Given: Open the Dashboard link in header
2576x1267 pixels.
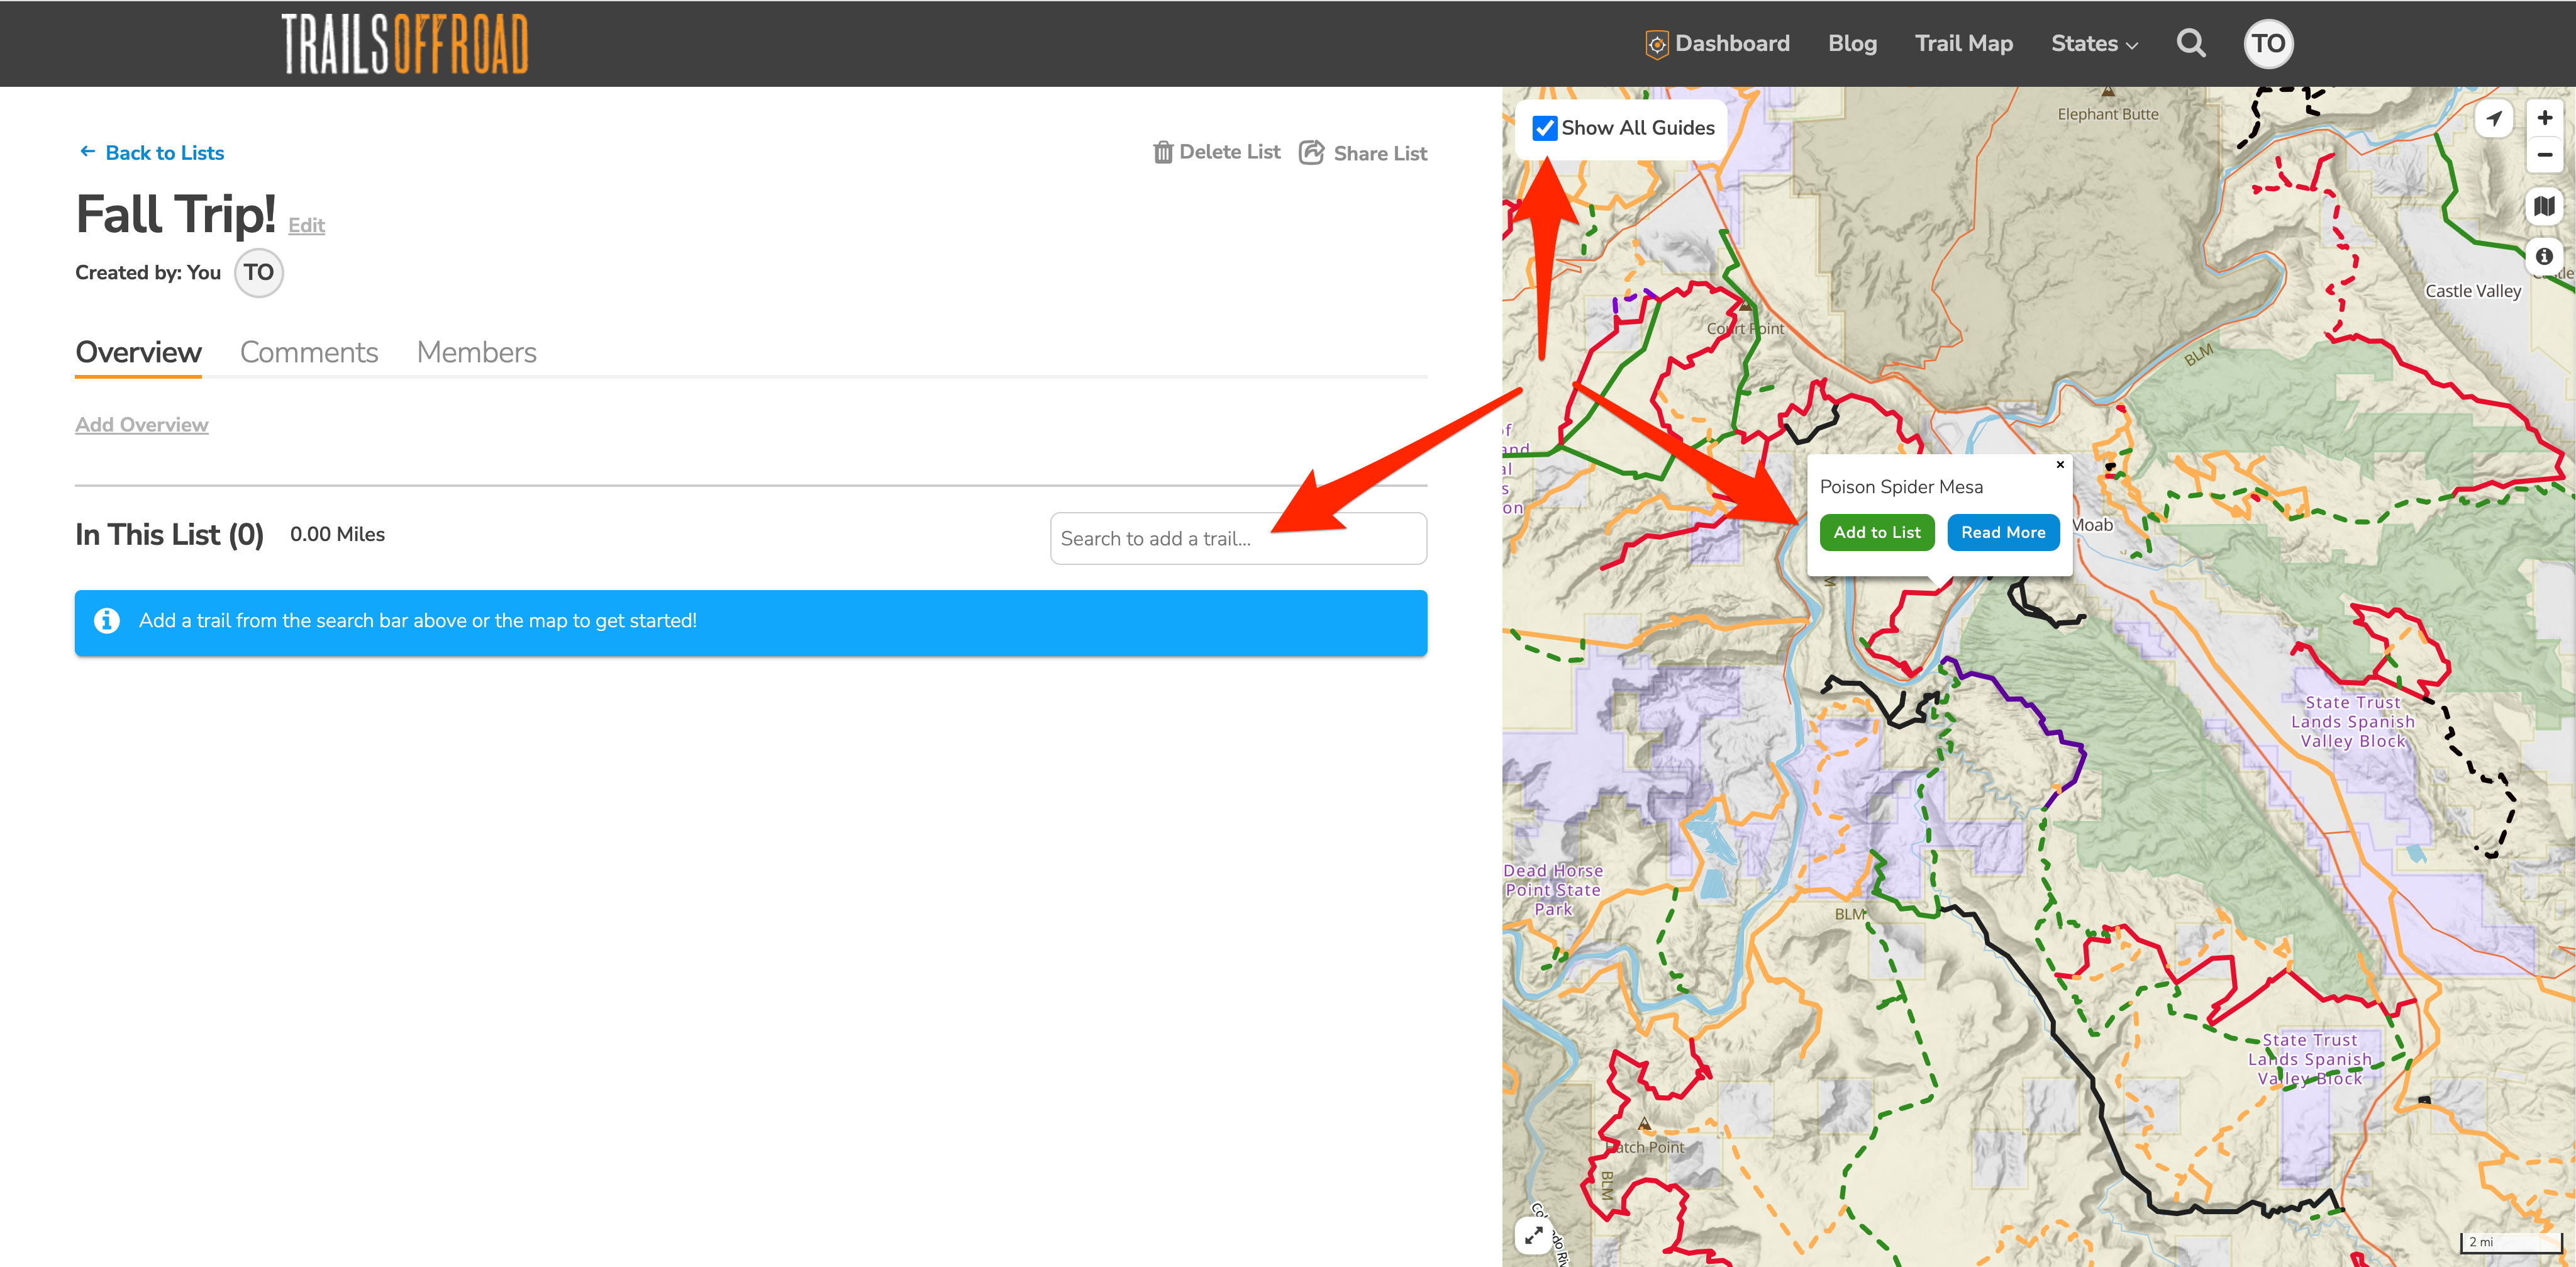Looking at the screenshot, I should [x=1717, y=44].
